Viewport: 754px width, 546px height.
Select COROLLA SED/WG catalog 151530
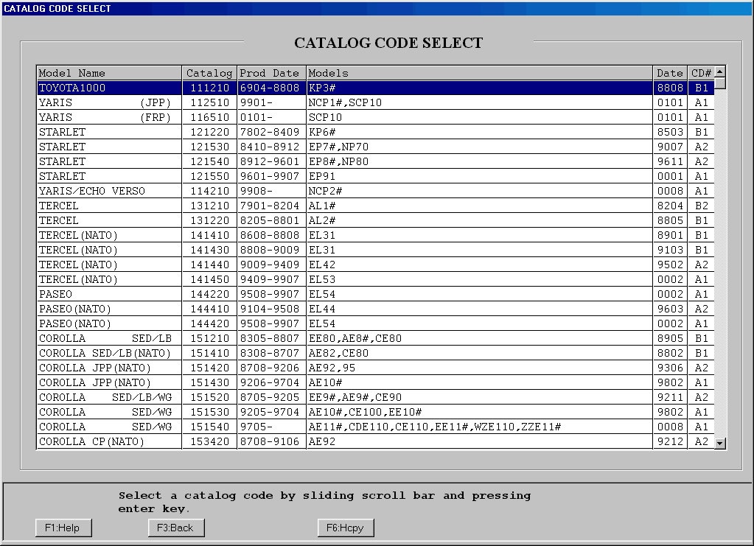pos(376,413)
